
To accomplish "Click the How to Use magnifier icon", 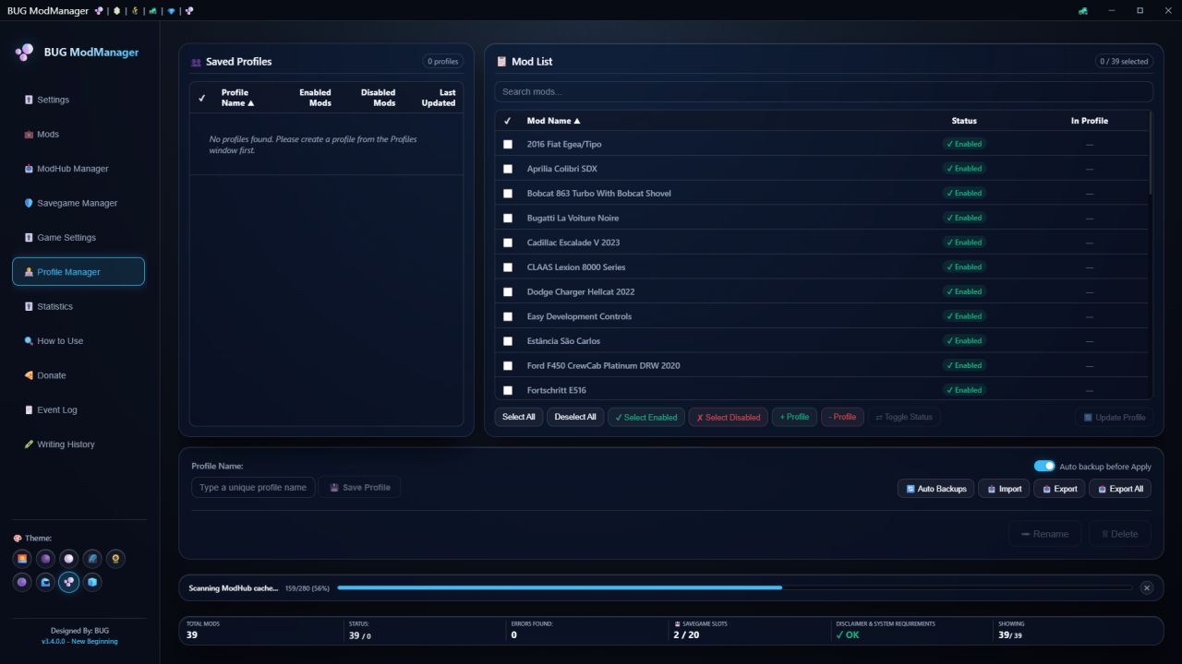I will 29,340.
